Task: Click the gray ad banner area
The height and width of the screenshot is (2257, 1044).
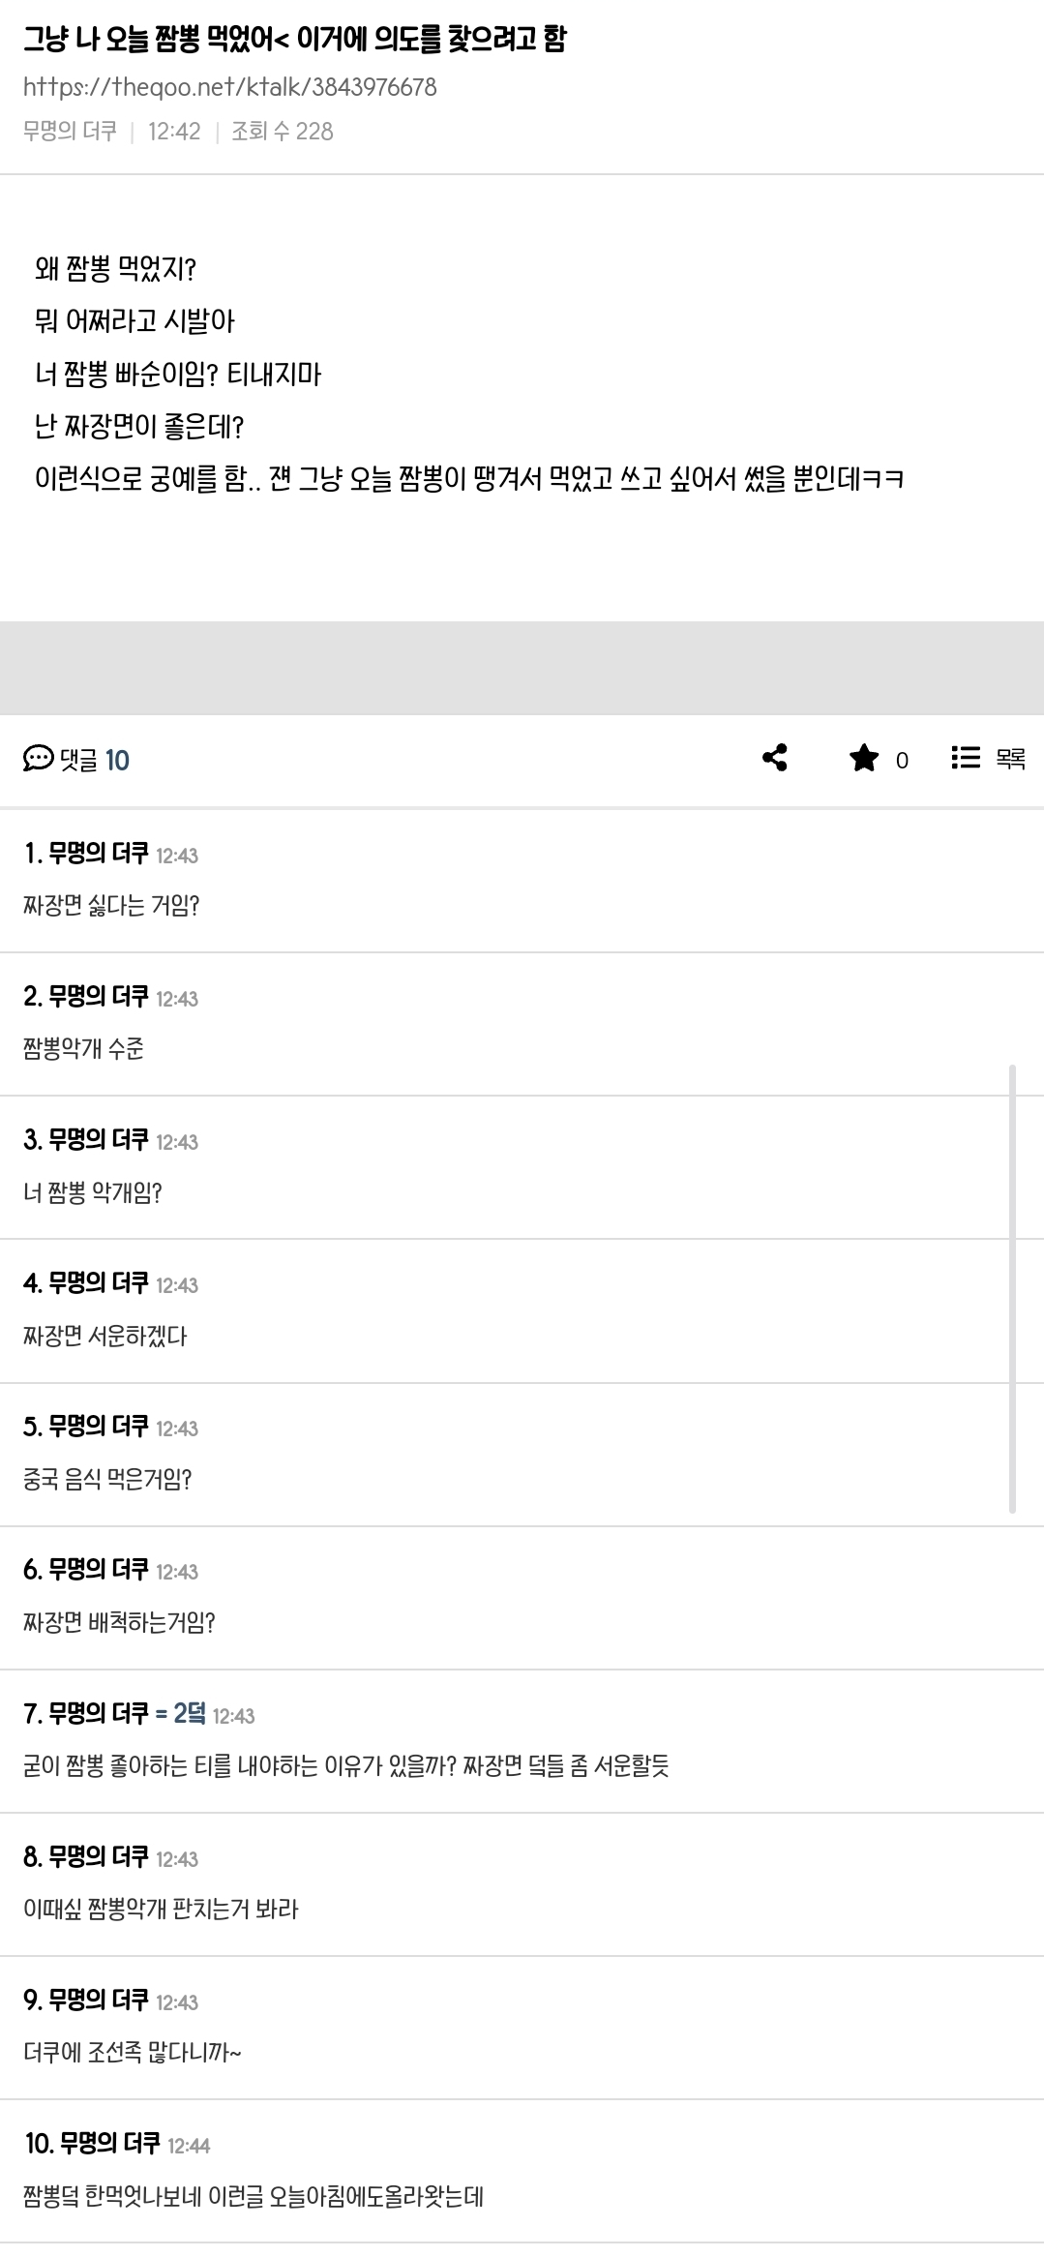Action: [x=522, y=668]
